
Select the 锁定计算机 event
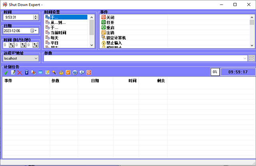pyautogui.click(x=116, y=38)
